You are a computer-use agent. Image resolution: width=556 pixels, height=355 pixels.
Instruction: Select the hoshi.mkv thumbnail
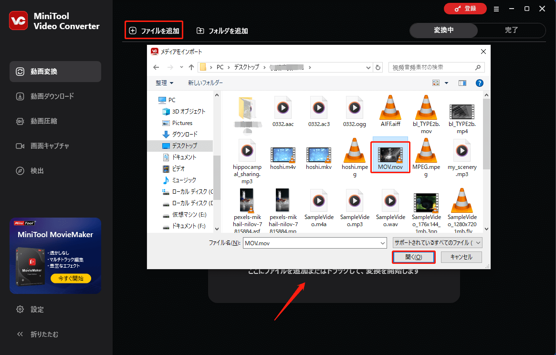coord(319,155)
